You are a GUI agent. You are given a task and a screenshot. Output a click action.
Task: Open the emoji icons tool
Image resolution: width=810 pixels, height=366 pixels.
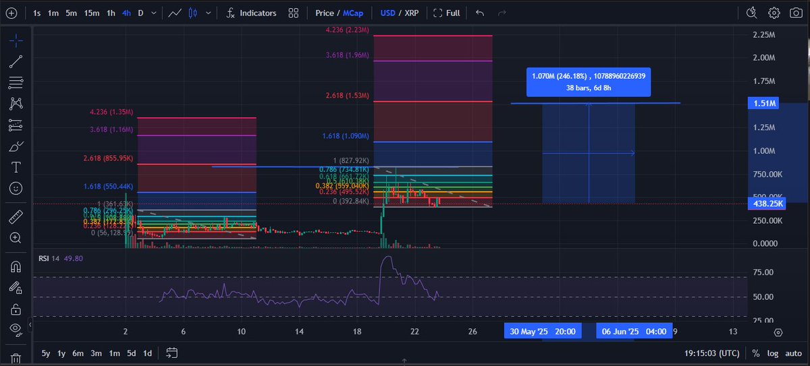17,187
